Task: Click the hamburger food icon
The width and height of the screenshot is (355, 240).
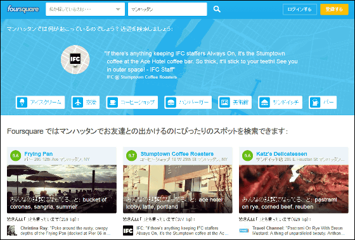Action: (171, 102)
